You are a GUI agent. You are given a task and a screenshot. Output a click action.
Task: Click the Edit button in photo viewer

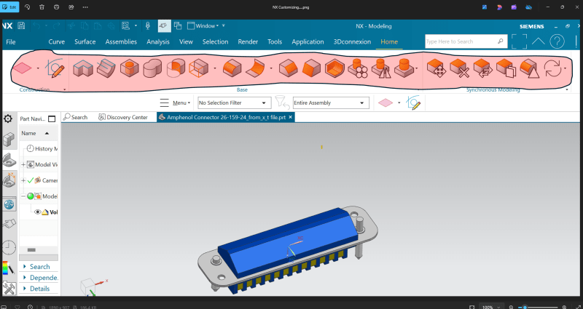coord(9,7)
